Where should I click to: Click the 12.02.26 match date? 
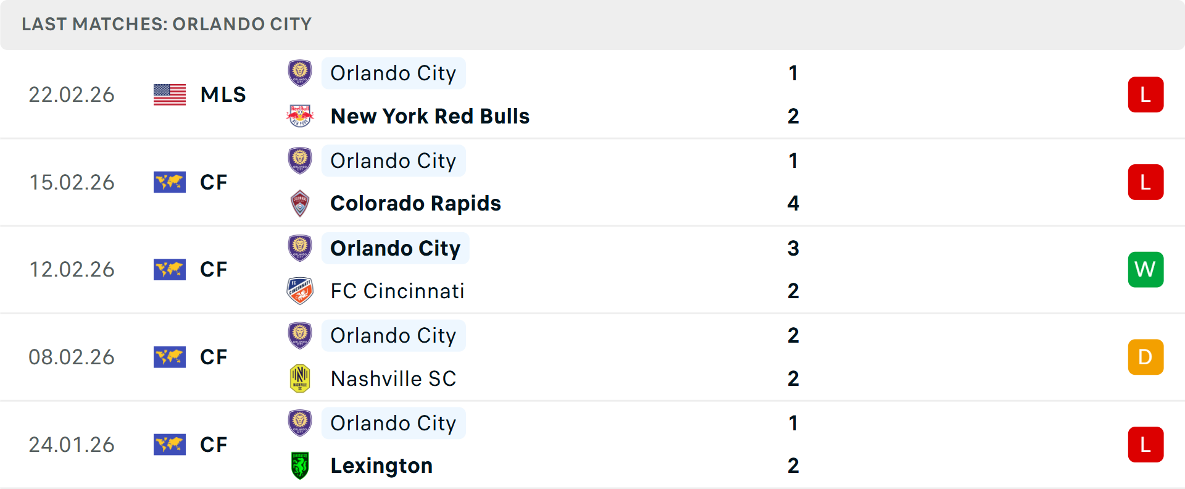72,269
